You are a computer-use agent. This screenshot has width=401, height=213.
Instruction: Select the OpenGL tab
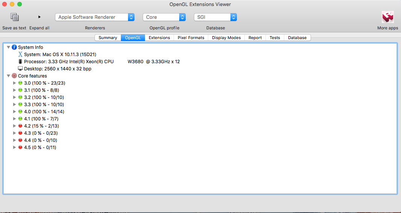pyautogui.click(x=133, y=38)
